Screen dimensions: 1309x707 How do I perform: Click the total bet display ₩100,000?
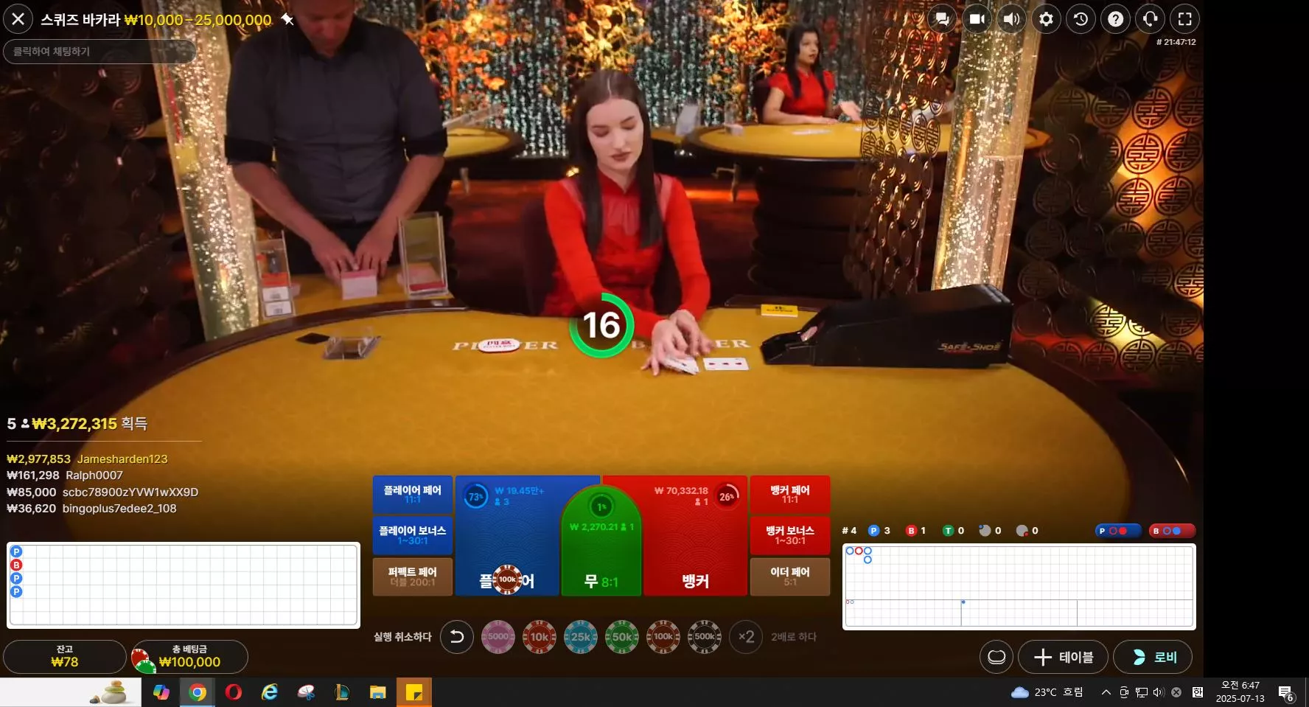189,656
